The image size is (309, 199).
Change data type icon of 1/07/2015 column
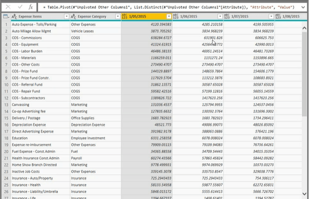pyautogui.click(x=227, y=16)
